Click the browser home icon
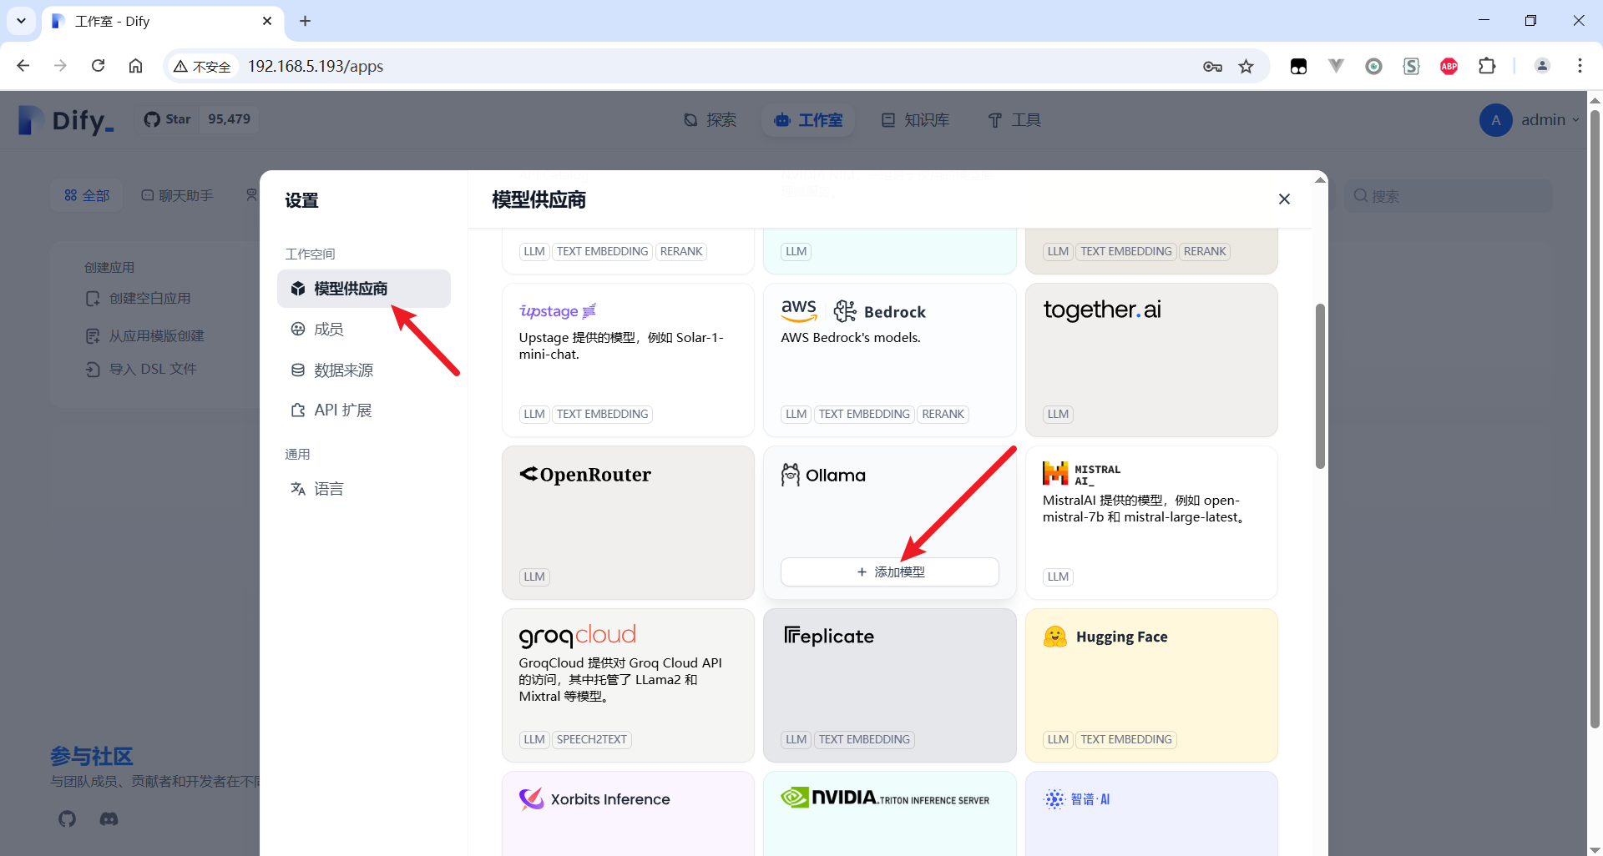The height and width of the screenshot is (856, 1603). tap(135, 66)
